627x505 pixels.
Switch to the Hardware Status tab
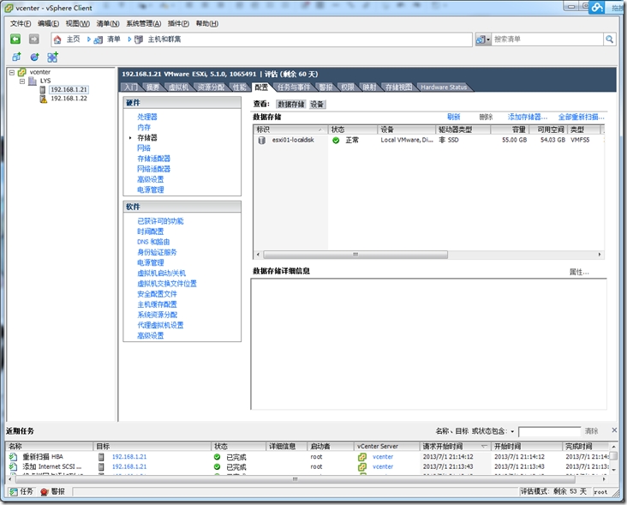click(x=444, y=87)
